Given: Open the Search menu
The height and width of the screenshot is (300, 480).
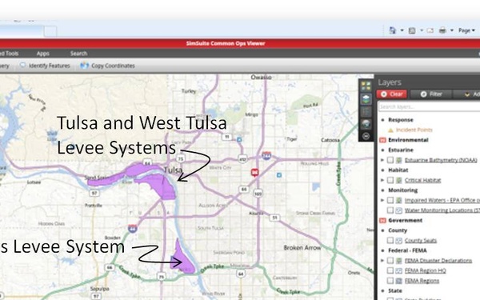Looking at the screenshot, I should pos(78,54).
